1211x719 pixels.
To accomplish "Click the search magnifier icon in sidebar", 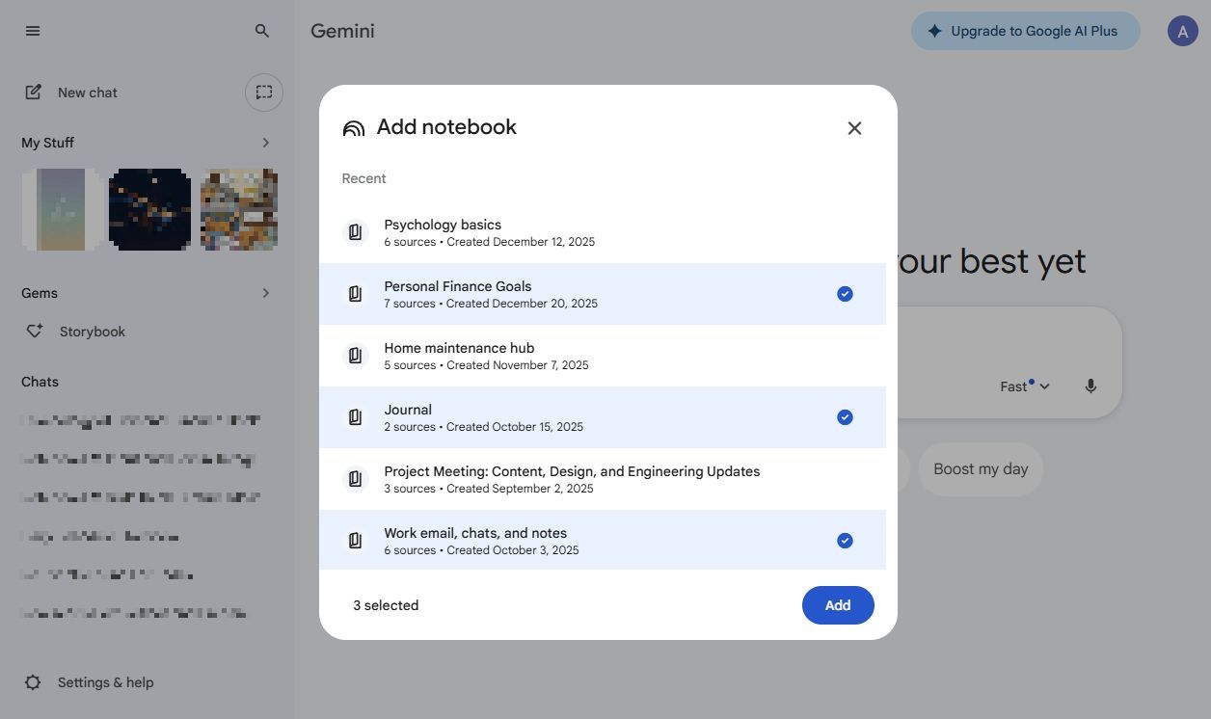I will point(262,31).
